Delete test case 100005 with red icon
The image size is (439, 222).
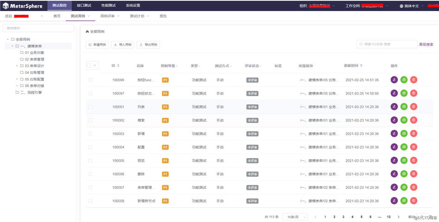pyautogui.click(x=413, y=160)
